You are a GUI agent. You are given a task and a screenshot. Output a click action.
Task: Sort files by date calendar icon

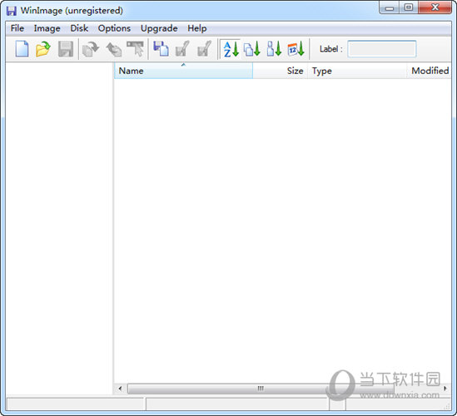[x=296, y=49]
